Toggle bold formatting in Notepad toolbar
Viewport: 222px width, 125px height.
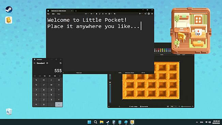[97, 14]
